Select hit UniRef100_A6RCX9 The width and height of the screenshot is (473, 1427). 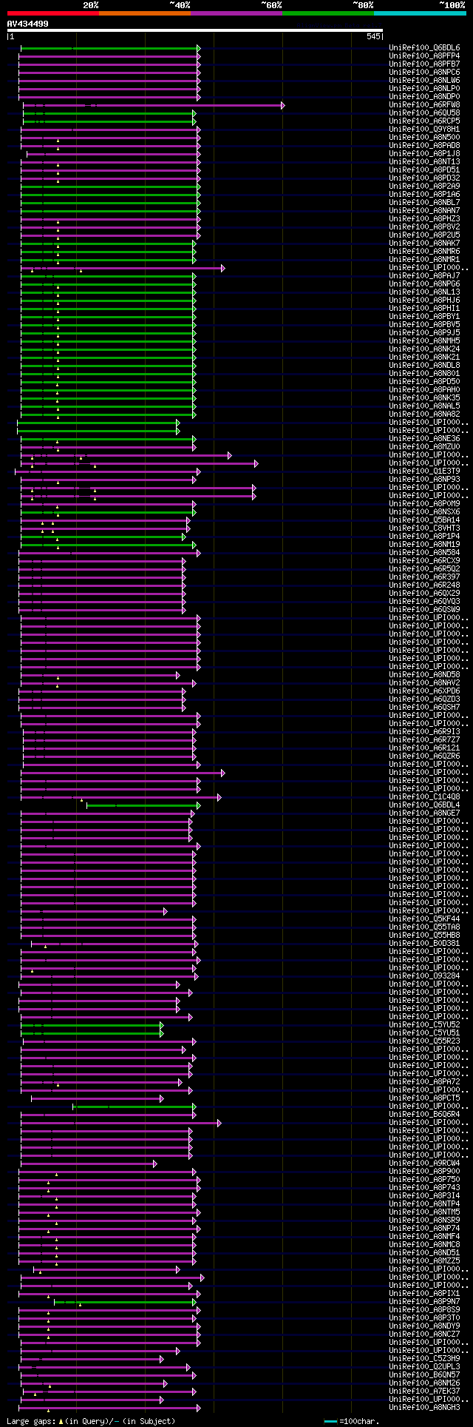(x=424, y=560)
